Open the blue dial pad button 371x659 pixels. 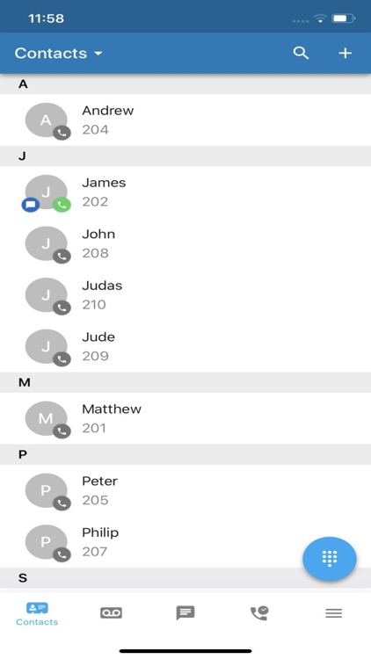point(330,559)
